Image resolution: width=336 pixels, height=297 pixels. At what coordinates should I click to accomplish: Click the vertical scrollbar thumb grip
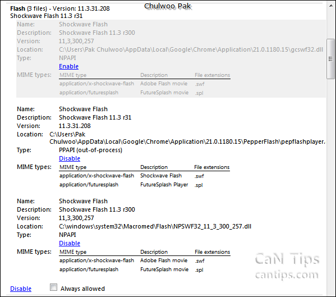coord(330,59)
